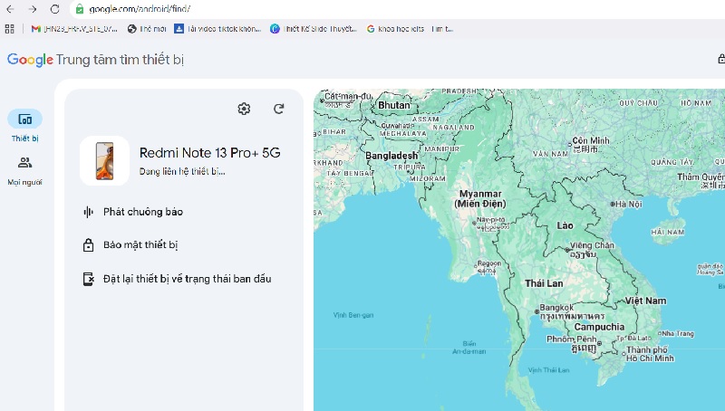
Task: Open the 'Thiết Kế Slide Thuyết' bookmark
Action: point(314,29)
